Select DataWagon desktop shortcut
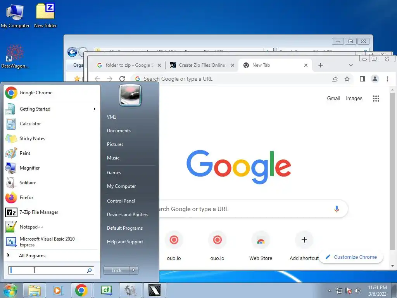 15,56
